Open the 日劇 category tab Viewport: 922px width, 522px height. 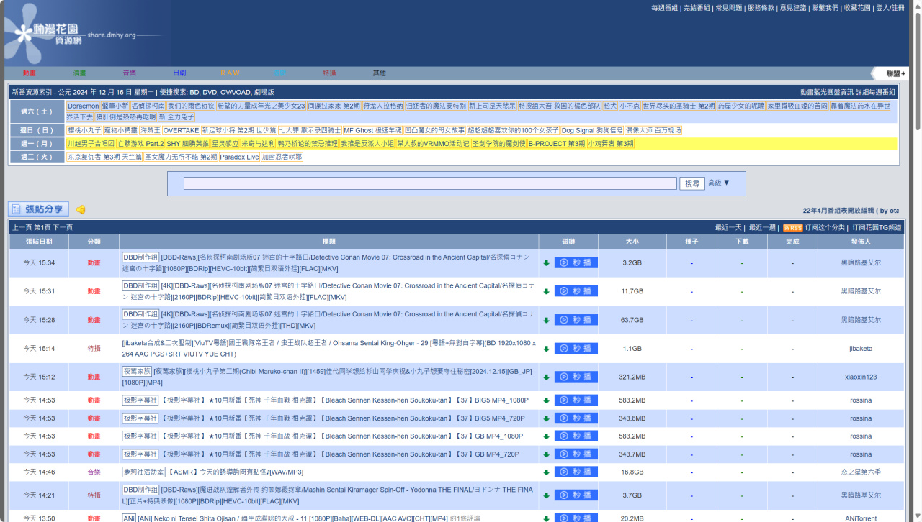coord(179,73)
